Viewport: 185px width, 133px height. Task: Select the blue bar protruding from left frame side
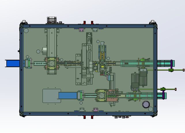pos(12,63)
